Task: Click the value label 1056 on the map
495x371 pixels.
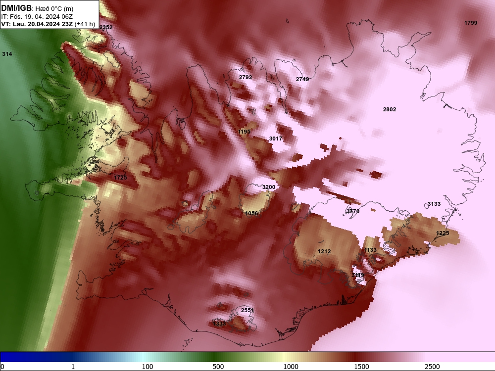Action: coord(251,213)
